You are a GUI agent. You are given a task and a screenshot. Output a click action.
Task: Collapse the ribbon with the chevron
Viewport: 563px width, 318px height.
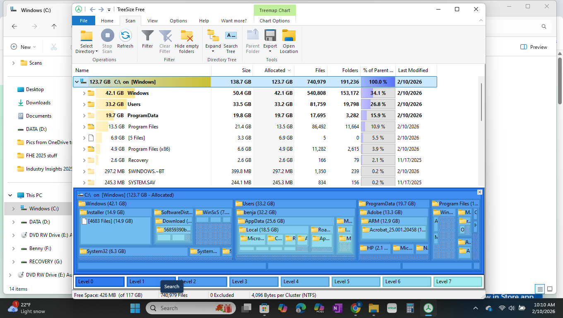click(x=480, y=20)
